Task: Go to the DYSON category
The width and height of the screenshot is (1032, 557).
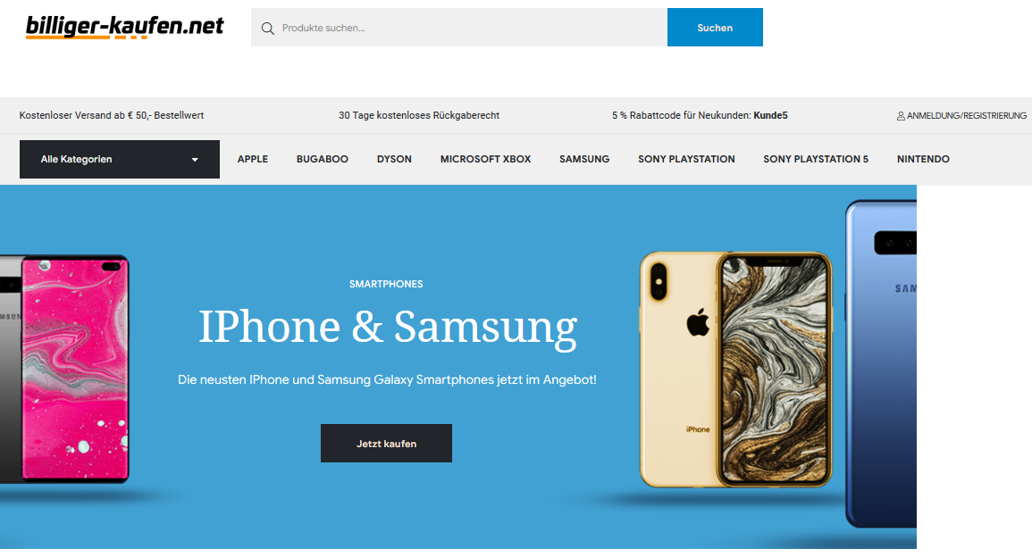Action: pos(394,159)
